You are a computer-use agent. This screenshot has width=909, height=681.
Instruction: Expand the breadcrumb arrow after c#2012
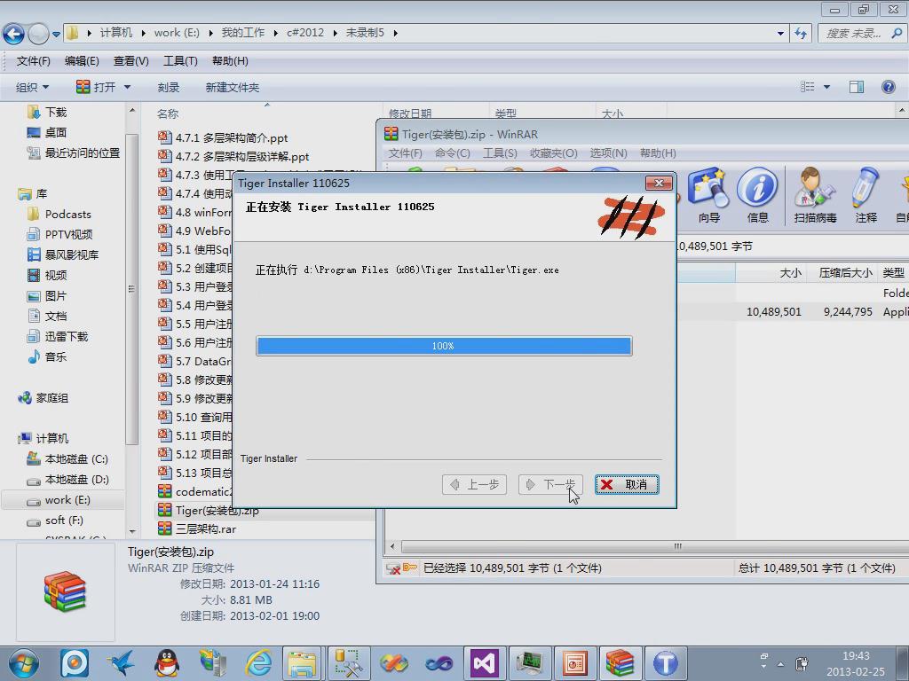tap(335, 33)
